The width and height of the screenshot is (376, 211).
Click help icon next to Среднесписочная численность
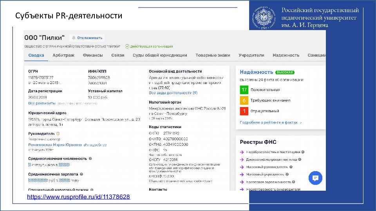[90, 158]
